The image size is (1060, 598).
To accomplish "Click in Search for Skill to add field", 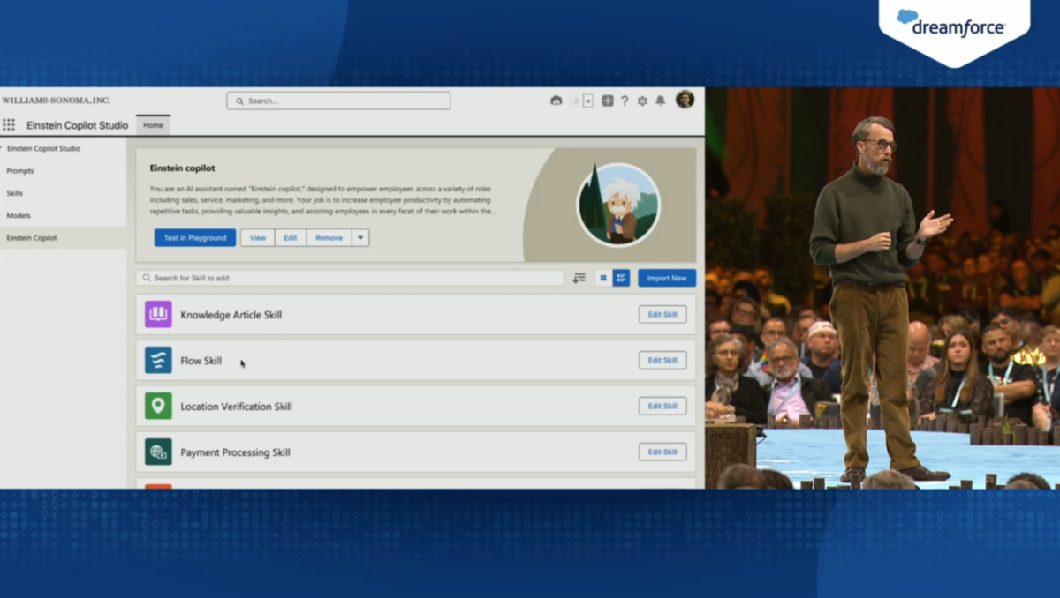I will [x=350, y=278].
